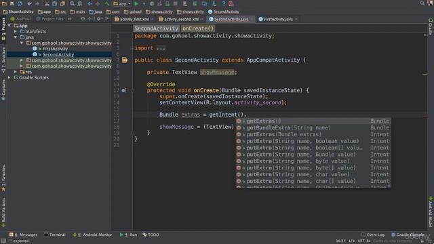This screenshot has width=434, height=244.
Task: Click the Redo toolbar icon
Action: click(x=37, y=3)
